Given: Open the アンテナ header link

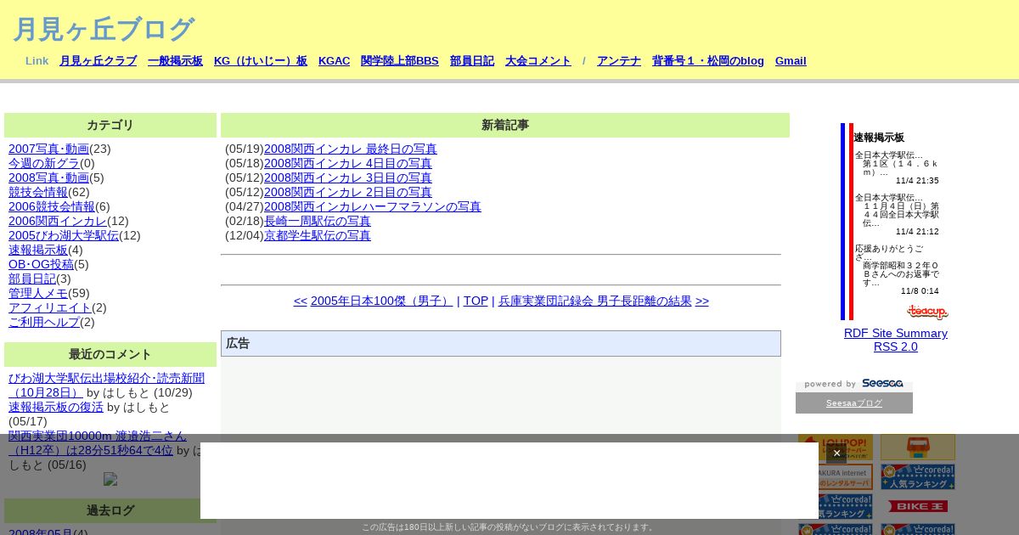Looking at the screenshot, I should [x=619, y=61].
